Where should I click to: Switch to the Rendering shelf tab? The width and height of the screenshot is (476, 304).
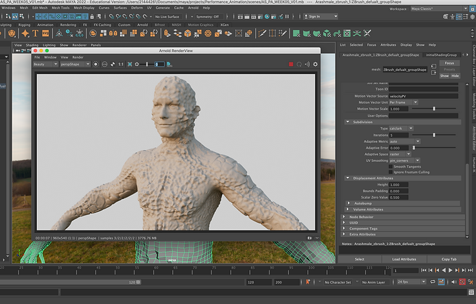tap(68, 25)
